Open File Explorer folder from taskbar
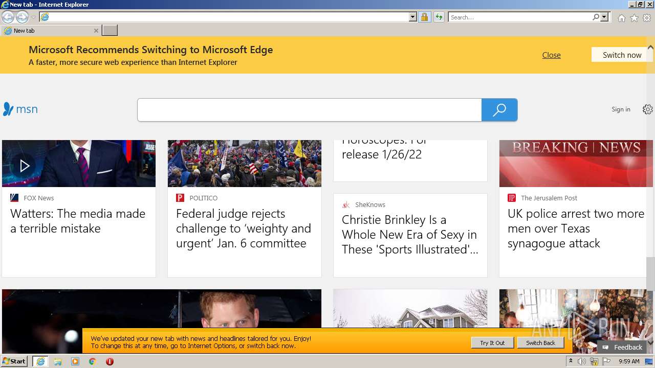 58,361
